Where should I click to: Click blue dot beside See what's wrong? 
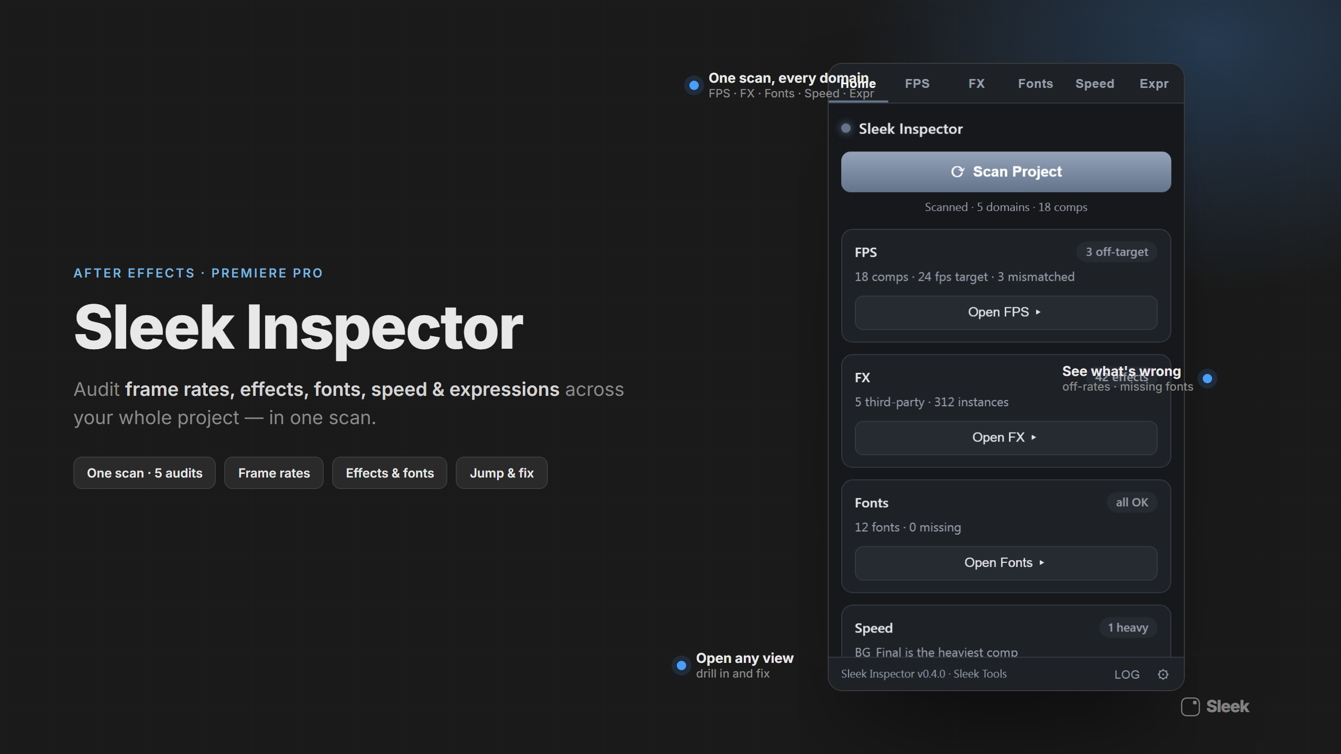click(x=1207, y=379)
